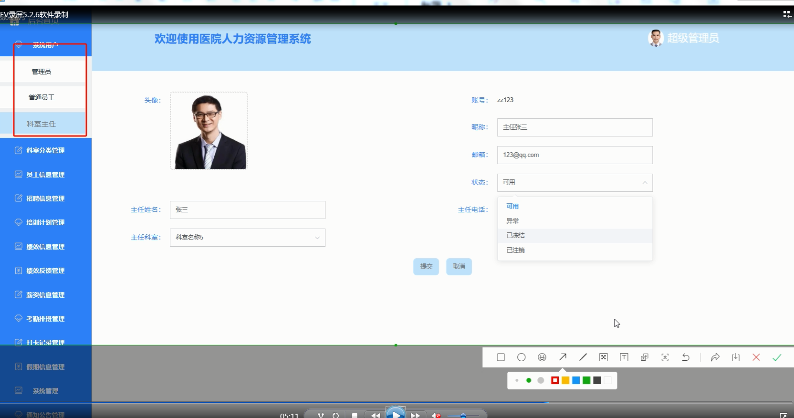The width and height of the screenshot is (794, 418).
Task: Undo the last annotation
Action: [x=686, y=357]
